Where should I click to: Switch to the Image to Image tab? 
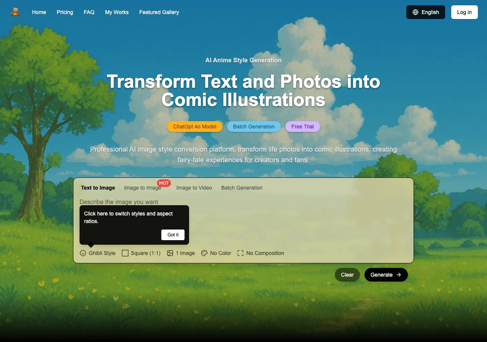click(142, 188)
